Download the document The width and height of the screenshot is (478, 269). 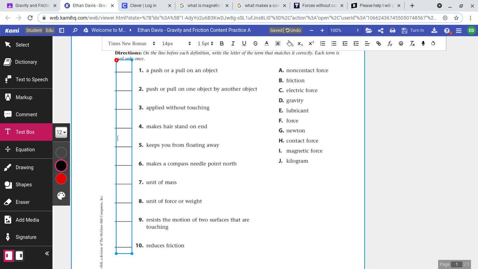[434, 30]
